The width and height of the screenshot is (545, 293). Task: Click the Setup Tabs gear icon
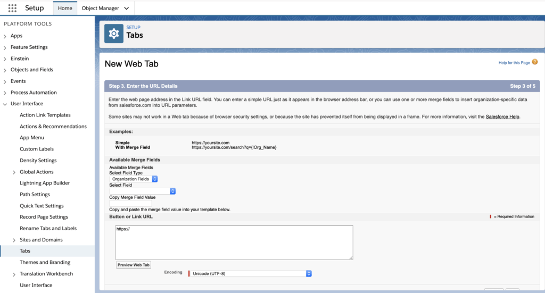point(113,33)
